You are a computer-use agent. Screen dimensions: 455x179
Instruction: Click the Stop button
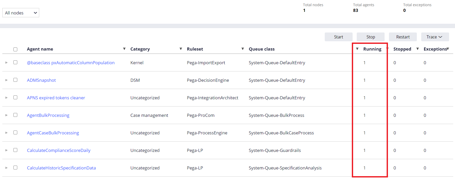click(371, 37)
